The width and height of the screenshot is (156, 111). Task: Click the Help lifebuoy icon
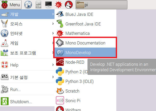[5, 65]
